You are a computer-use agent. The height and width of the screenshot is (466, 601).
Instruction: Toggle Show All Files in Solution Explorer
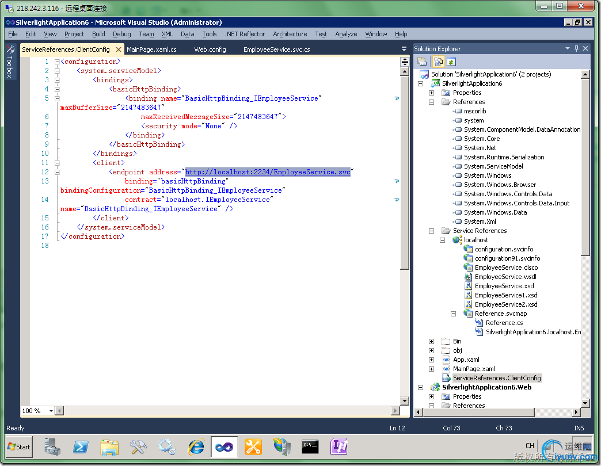438,62
